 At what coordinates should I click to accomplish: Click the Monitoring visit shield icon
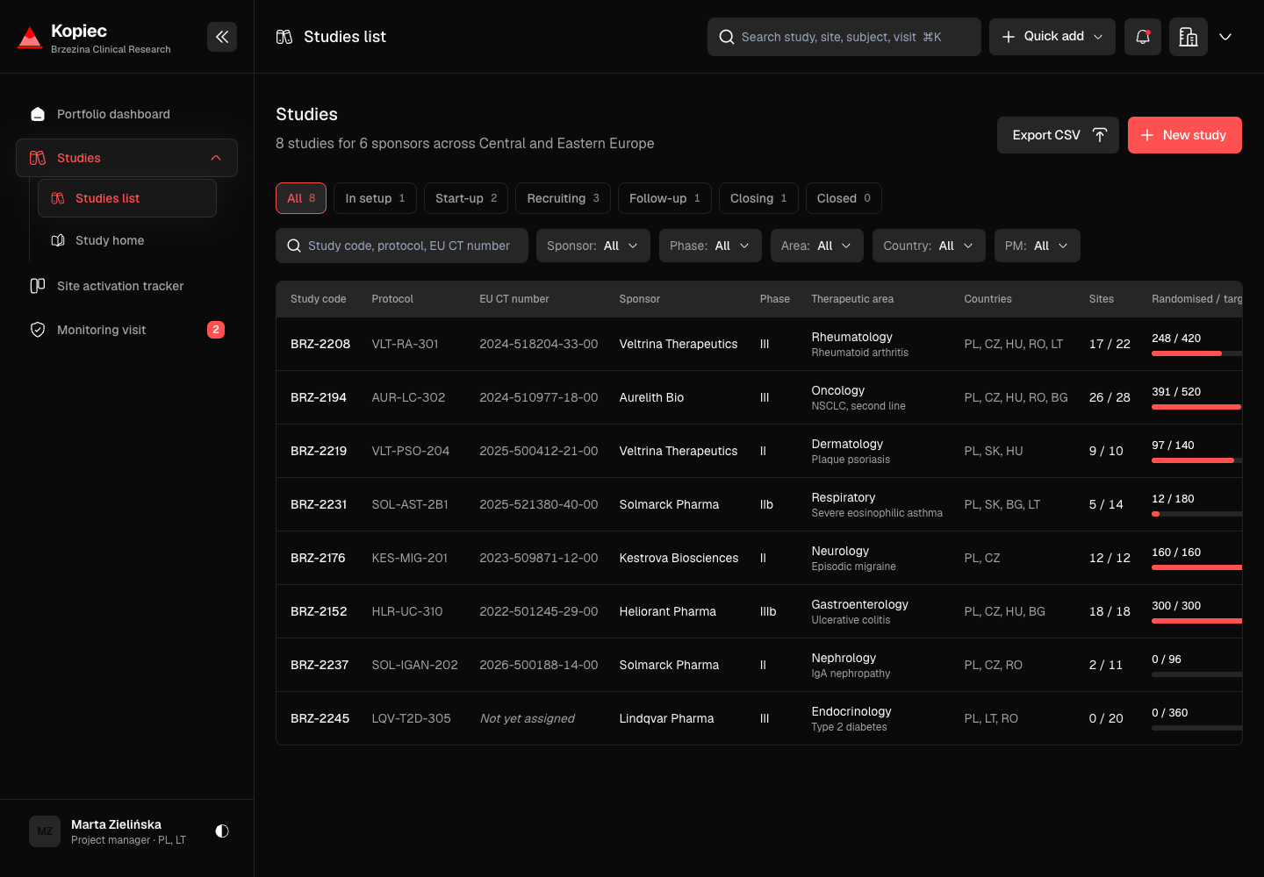click(38, 330)
